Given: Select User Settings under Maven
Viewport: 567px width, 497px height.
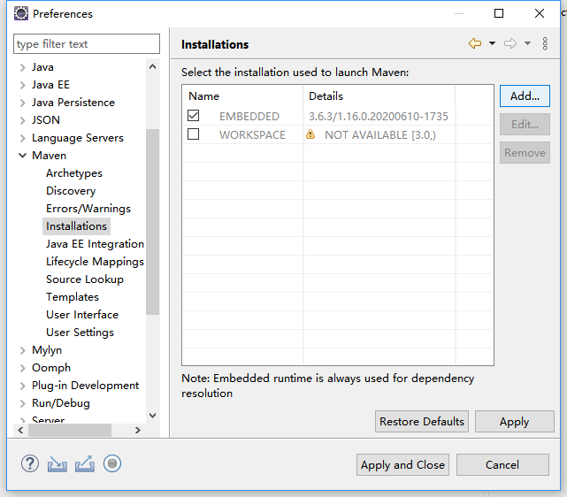Looking at the screenshot, I should click(80, 333).
